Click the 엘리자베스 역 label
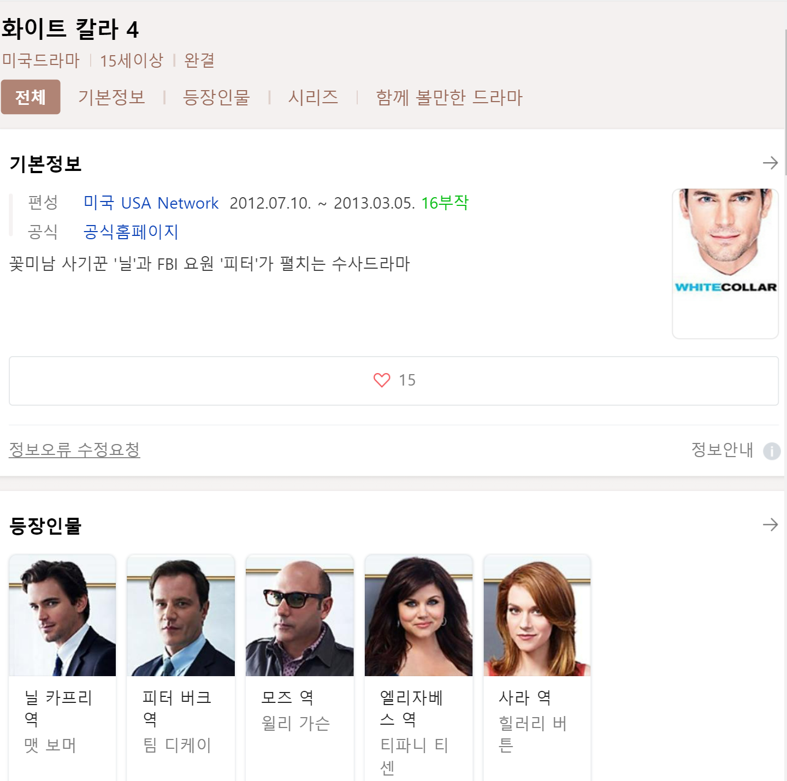The width and height of the screenshot is (787, 781). click(x=412, y=708)
